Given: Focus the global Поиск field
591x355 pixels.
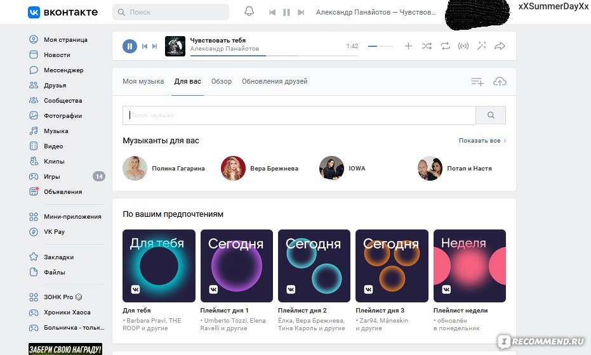Looking at the screenshot, I should (171, 12).
